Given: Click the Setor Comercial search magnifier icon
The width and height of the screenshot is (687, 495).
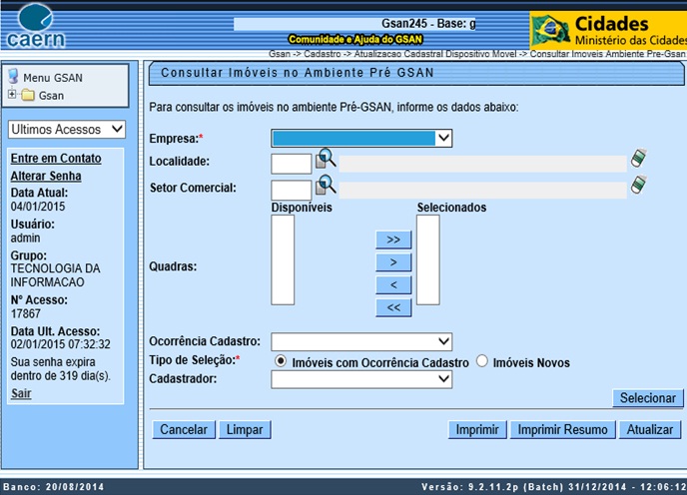Looking at the screenshot, I should click(326, 185).
